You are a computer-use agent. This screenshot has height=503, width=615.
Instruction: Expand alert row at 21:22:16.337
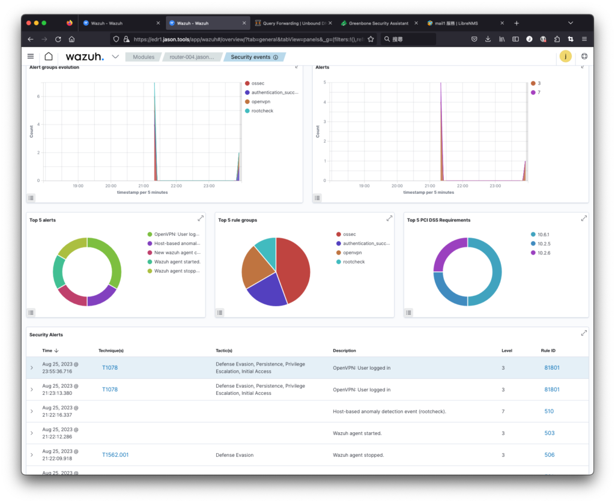click(32, 411)
